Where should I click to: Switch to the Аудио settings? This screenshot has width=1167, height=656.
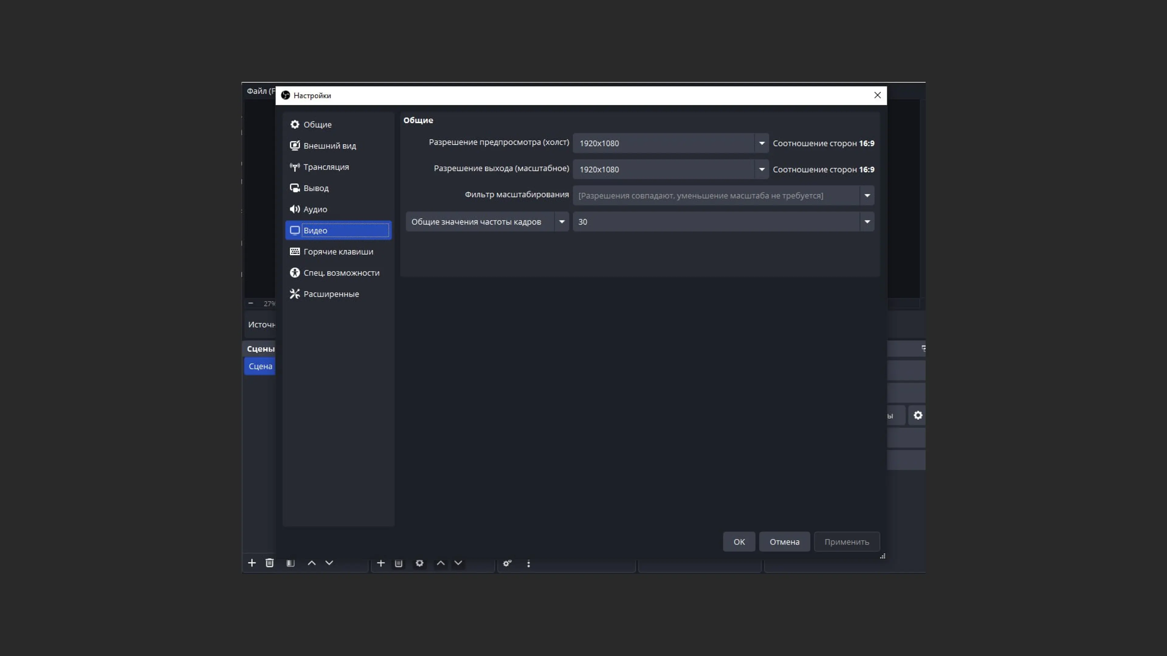315,209
